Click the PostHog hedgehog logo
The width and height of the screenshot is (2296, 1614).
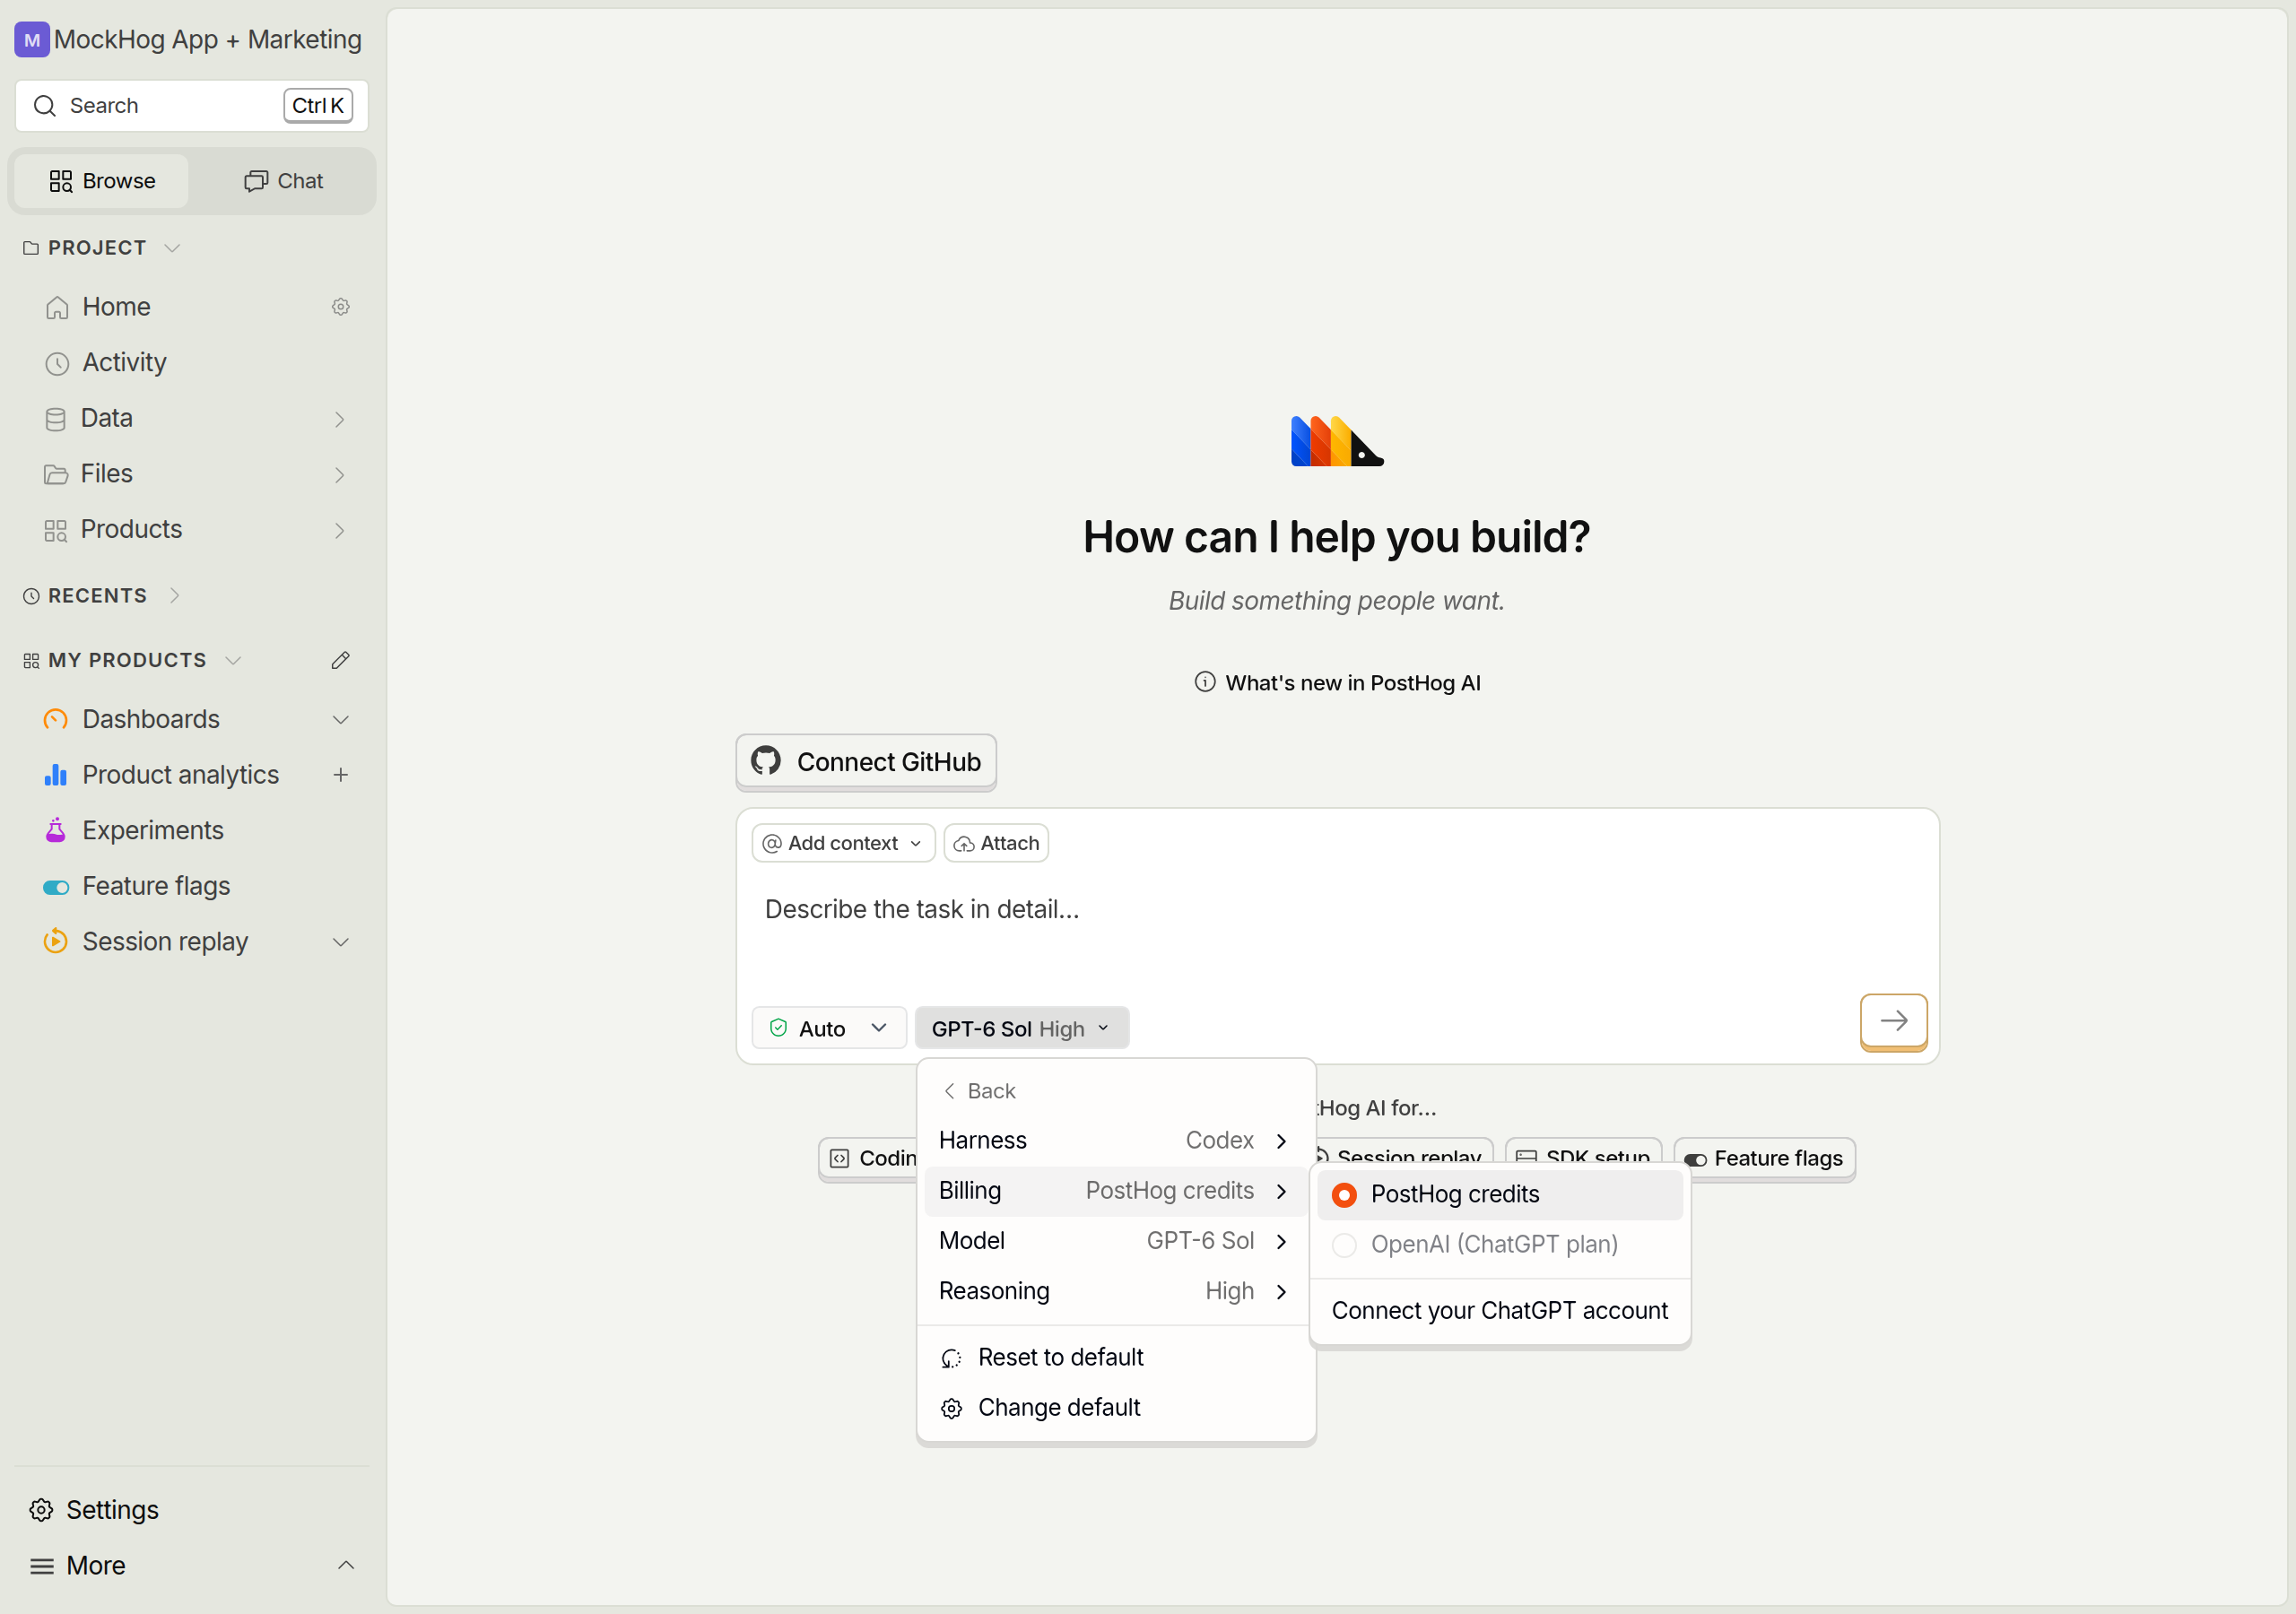pyautogui.click(x=1336, y=441)
